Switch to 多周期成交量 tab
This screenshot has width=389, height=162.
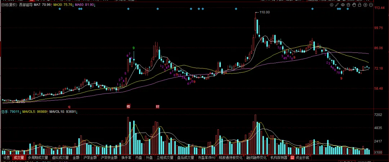point(38,158)
